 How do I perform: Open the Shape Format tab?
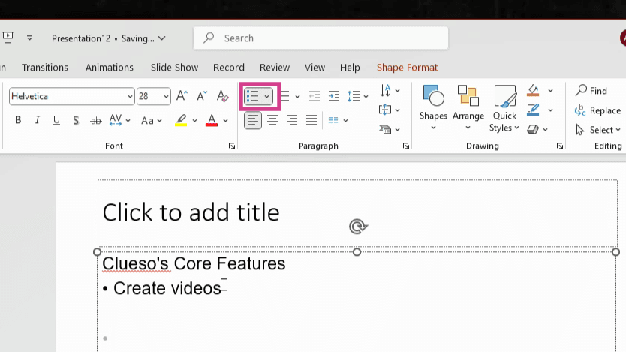408,68
